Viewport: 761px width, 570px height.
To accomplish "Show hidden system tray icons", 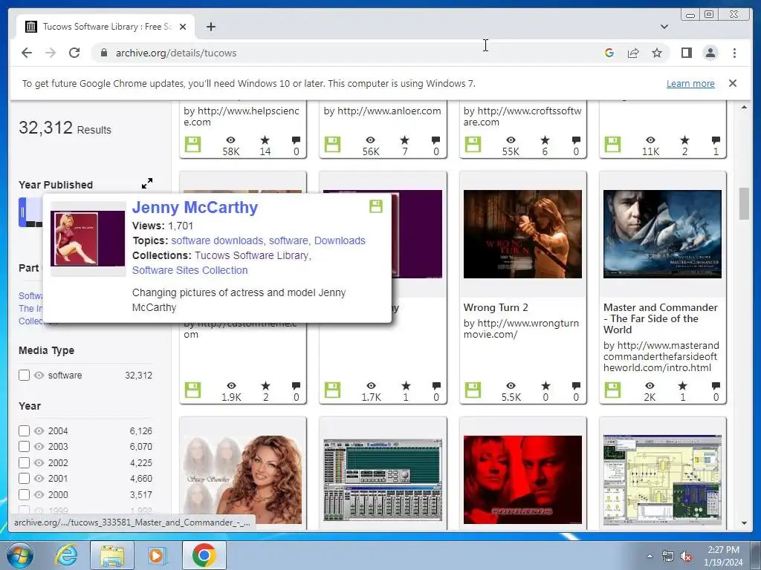I will 650,557.
